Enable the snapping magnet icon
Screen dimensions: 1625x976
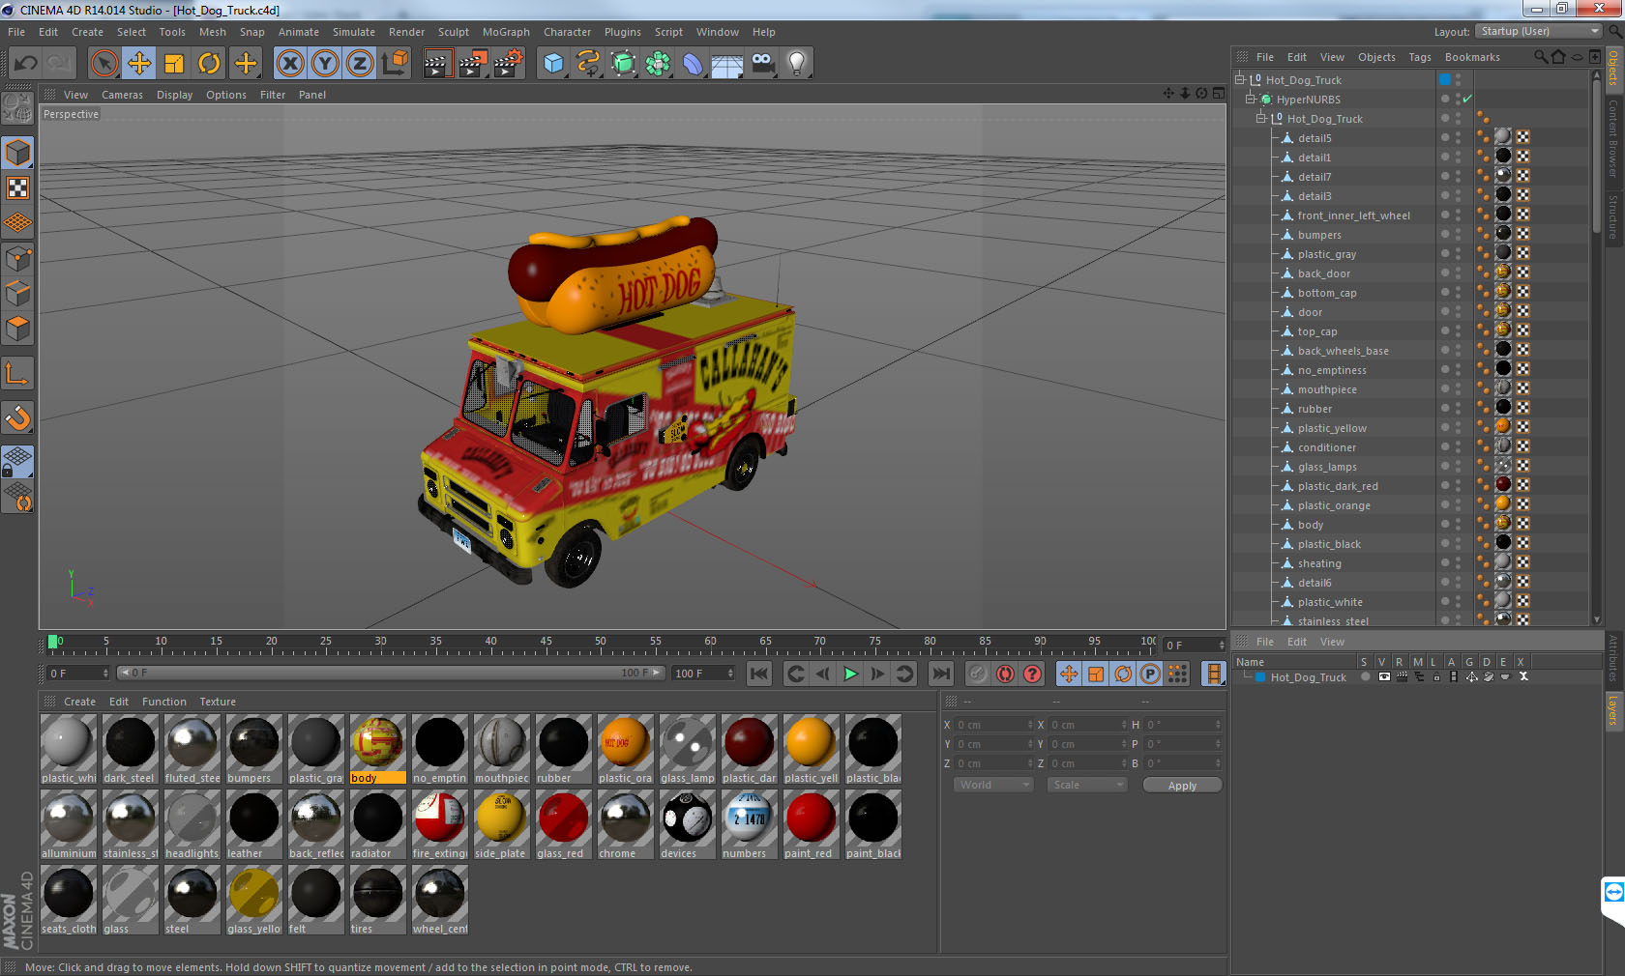[18, 417]
